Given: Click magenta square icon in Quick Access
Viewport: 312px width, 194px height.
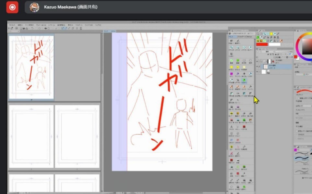Looking at the screenshot, I should click(x=232, y=74).
